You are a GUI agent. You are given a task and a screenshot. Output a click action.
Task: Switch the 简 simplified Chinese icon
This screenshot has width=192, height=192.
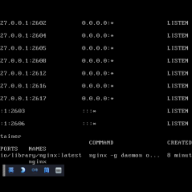pyautogui.click(x=47, y=170)
